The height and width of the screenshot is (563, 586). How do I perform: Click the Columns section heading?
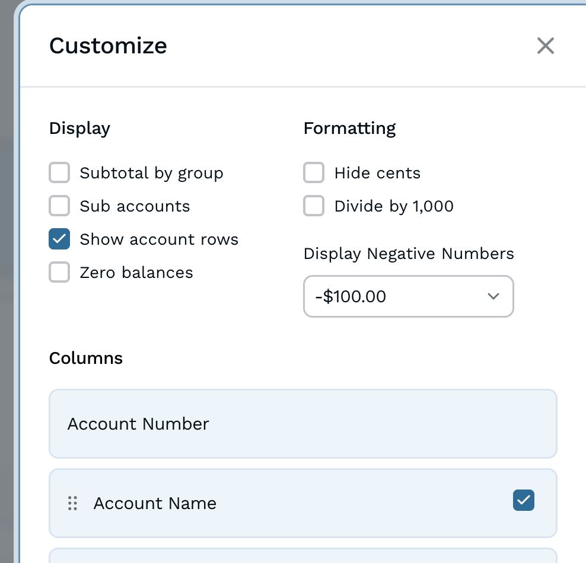pyautogui.click(x=86, y=358)
